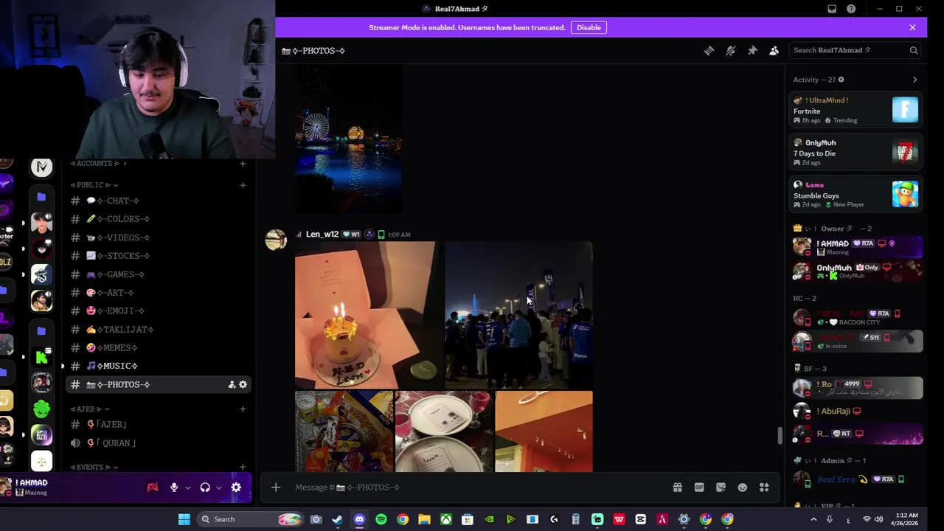
Task: Open the emoji picker
Action: coord(742,487)
